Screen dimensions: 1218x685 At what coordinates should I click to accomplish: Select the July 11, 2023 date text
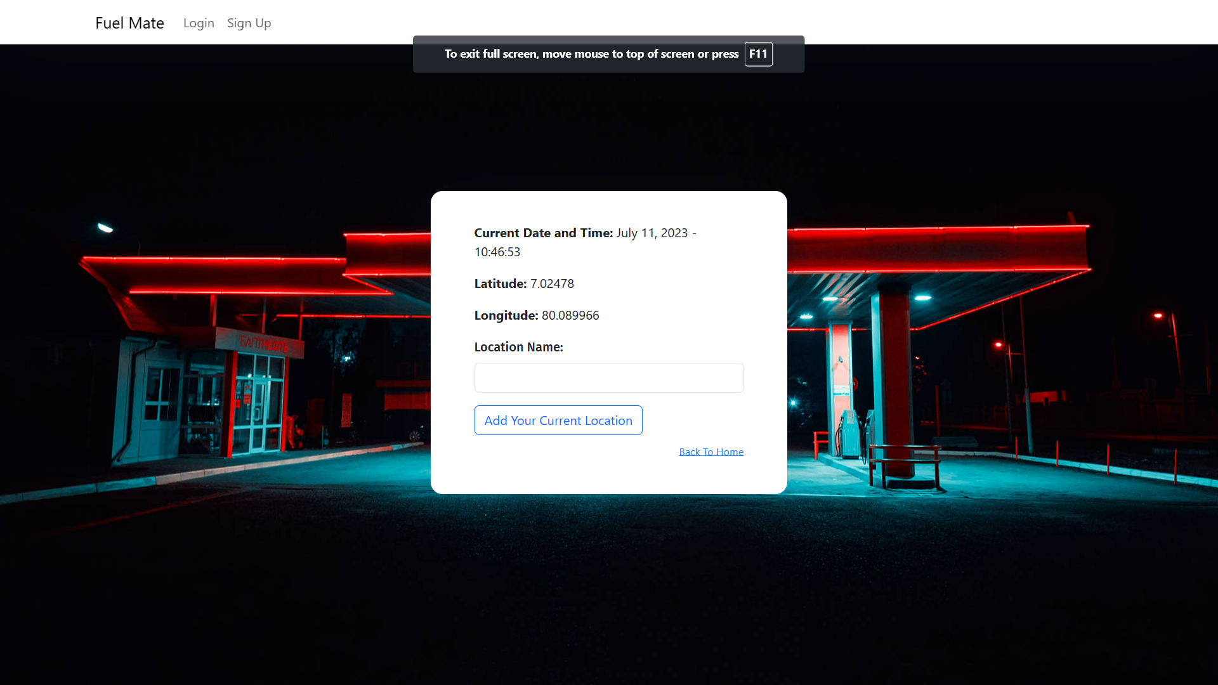652,233
